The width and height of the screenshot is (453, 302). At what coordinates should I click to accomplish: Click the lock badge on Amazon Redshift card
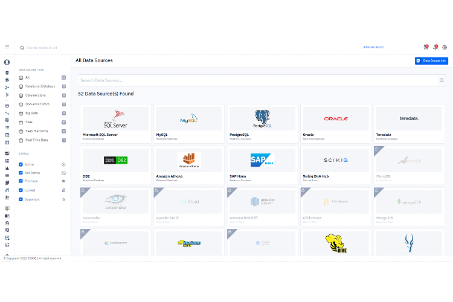230,191
